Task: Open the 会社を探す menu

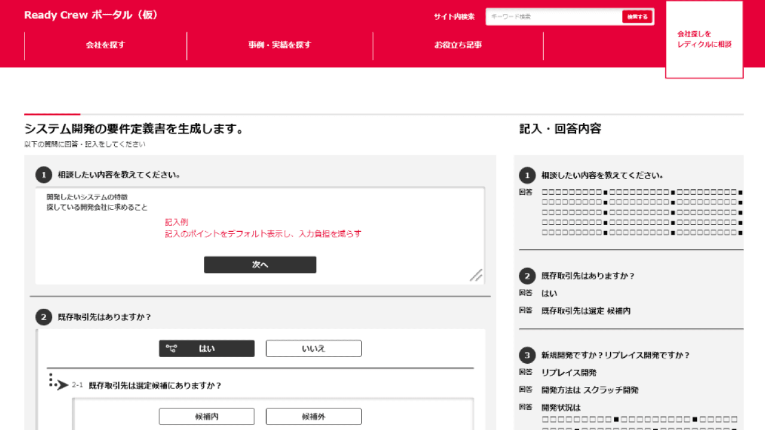Action: pyautogui.click(x=105, y=45)
